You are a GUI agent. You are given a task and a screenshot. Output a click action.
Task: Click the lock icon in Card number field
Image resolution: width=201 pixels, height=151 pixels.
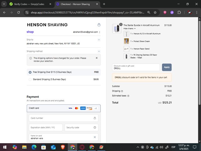[95, 118]
